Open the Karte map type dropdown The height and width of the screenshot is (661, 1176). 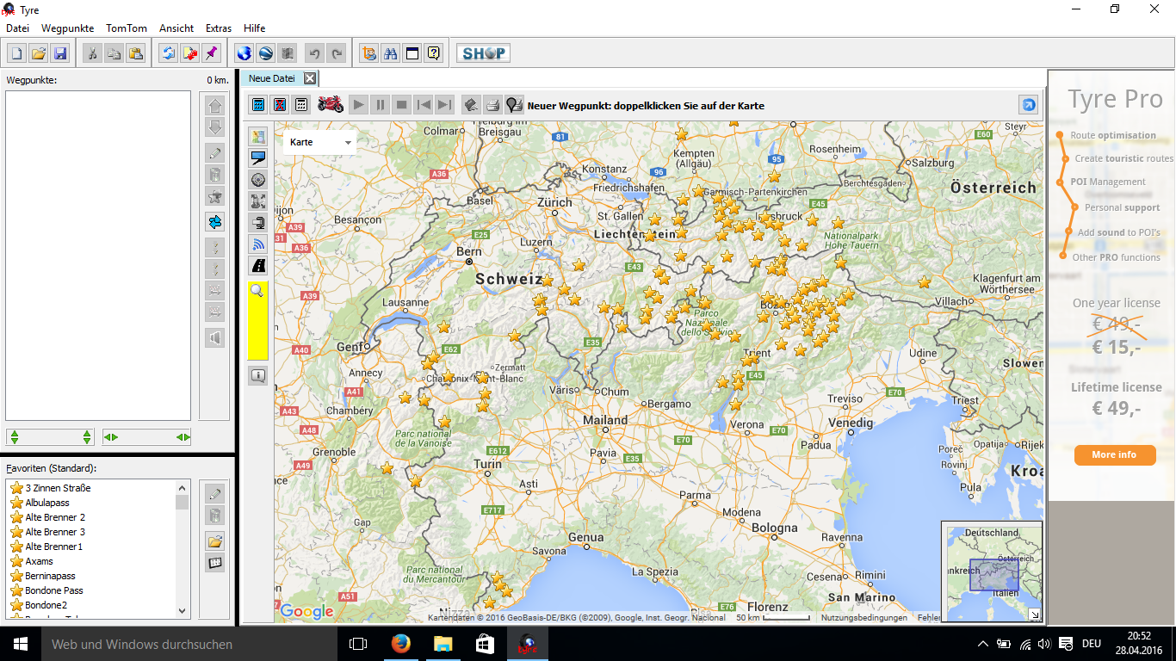(319, 142)
